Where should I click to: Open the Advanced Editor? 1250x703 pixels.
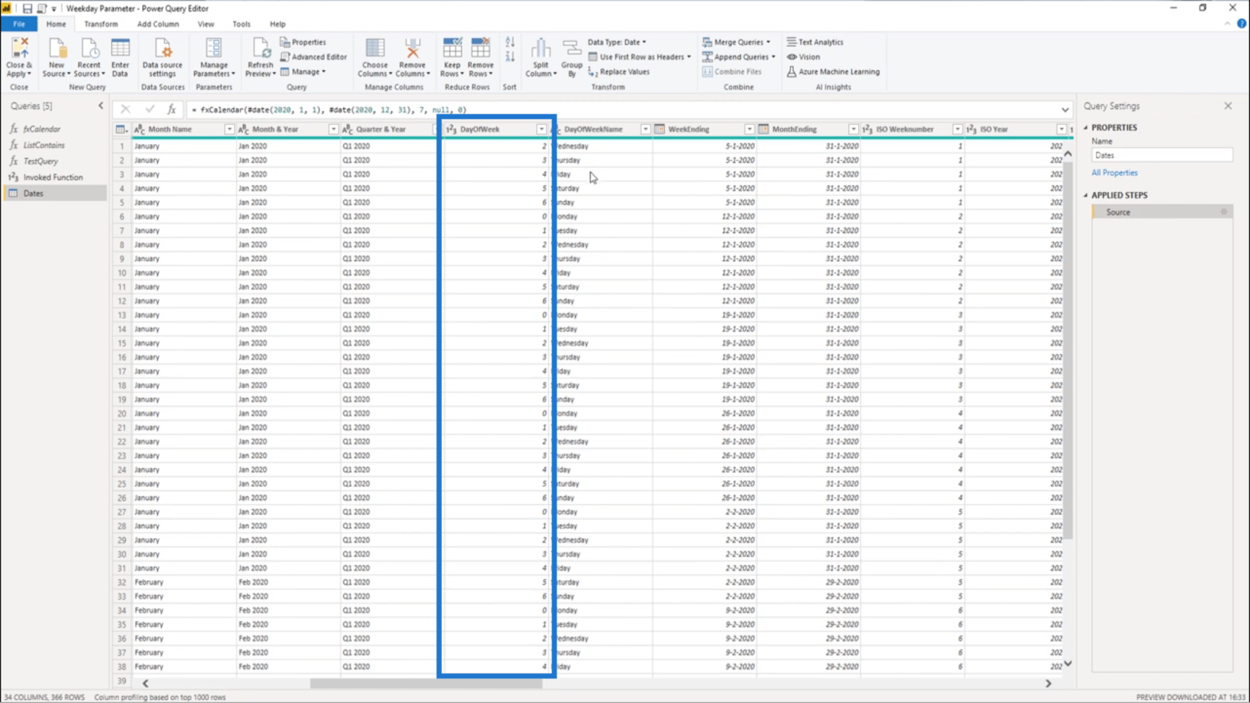point(313,57)
